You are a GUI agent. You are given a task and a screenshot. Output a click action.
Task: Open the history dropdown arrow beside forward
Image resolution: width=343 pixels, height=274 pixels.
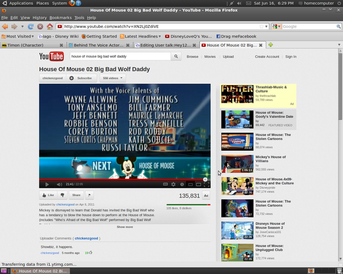click(22, 26)
